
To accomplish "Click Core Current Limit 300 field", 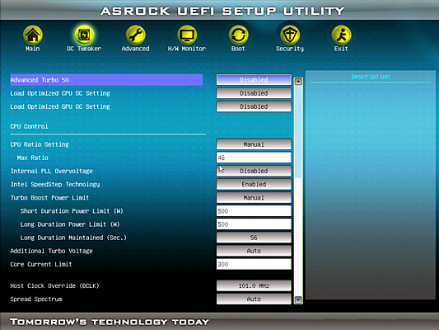I will point(254,264).
